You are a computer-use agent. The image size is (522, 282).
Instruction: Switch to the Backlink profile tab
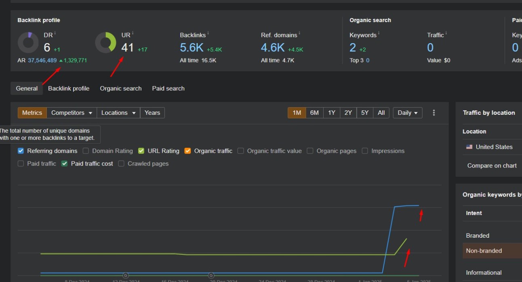pos(69,89)
